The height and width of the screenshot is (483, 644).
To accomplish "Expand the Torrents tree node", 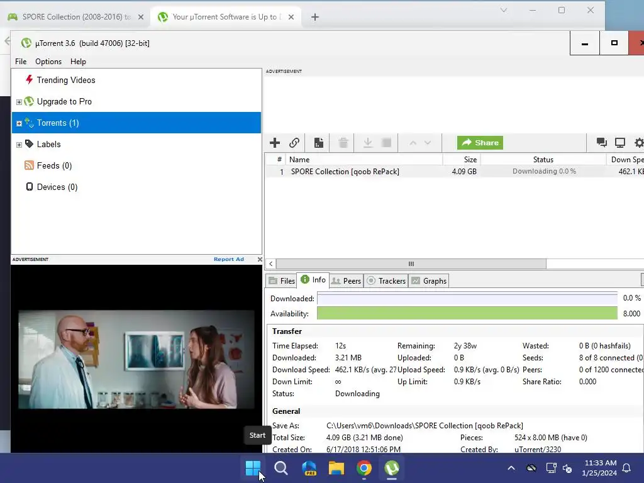I will click(x=19, y=123).
